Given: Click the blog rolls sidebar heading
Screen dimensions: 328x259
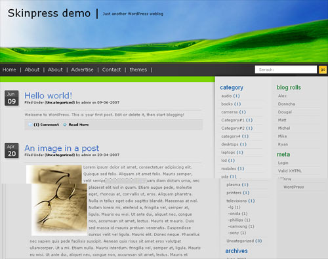Looking at the screenshot, I should point(289,87).
